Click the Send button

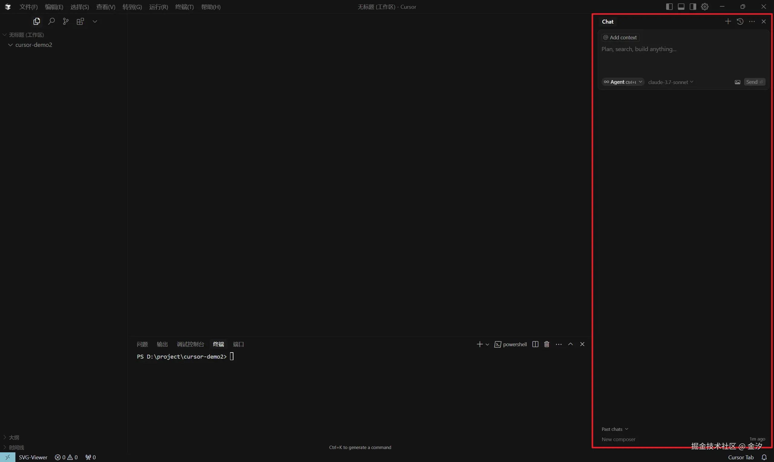754,82
